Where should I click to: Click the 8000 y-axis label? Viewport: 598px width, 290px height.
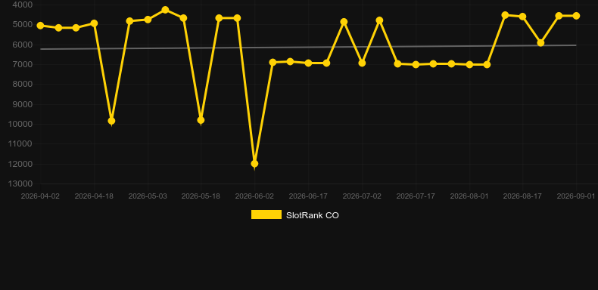point(23,84)
